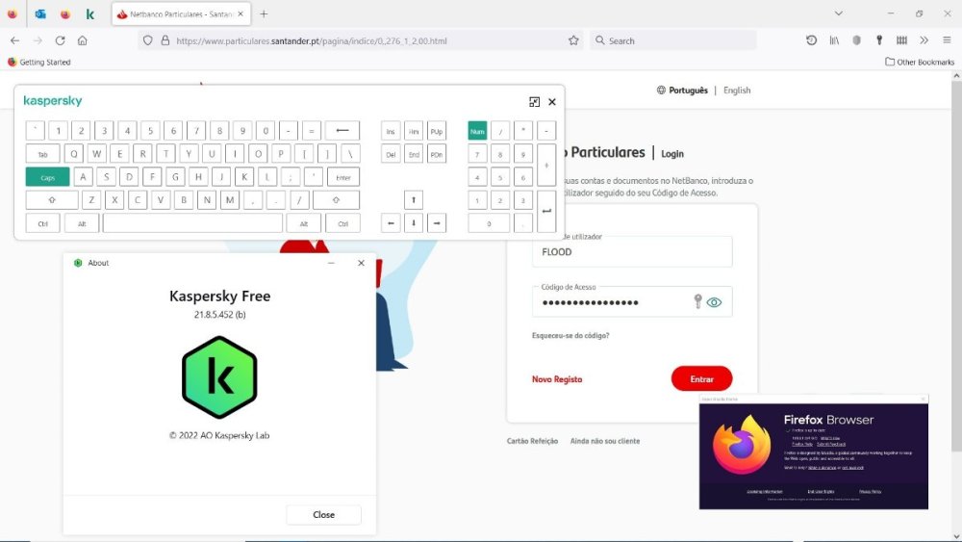The height and width of the screenshot is (542, 962).
Task: Close the Netbanco Particulares tab
Action: coord(240,13)
